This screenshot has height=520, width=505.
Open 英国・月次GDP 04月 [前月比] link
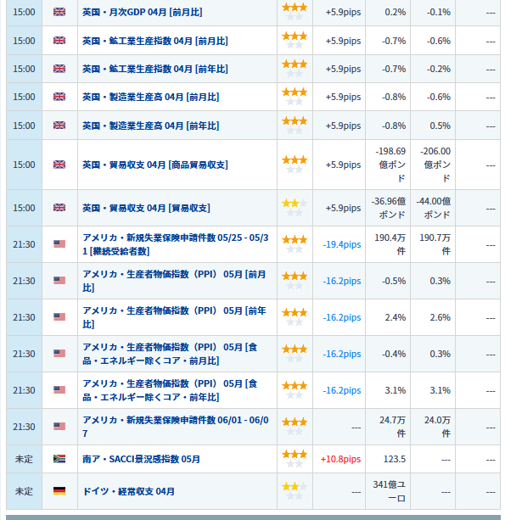coord(143,12)
